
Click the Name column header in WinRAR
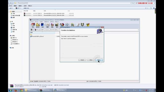42,32
